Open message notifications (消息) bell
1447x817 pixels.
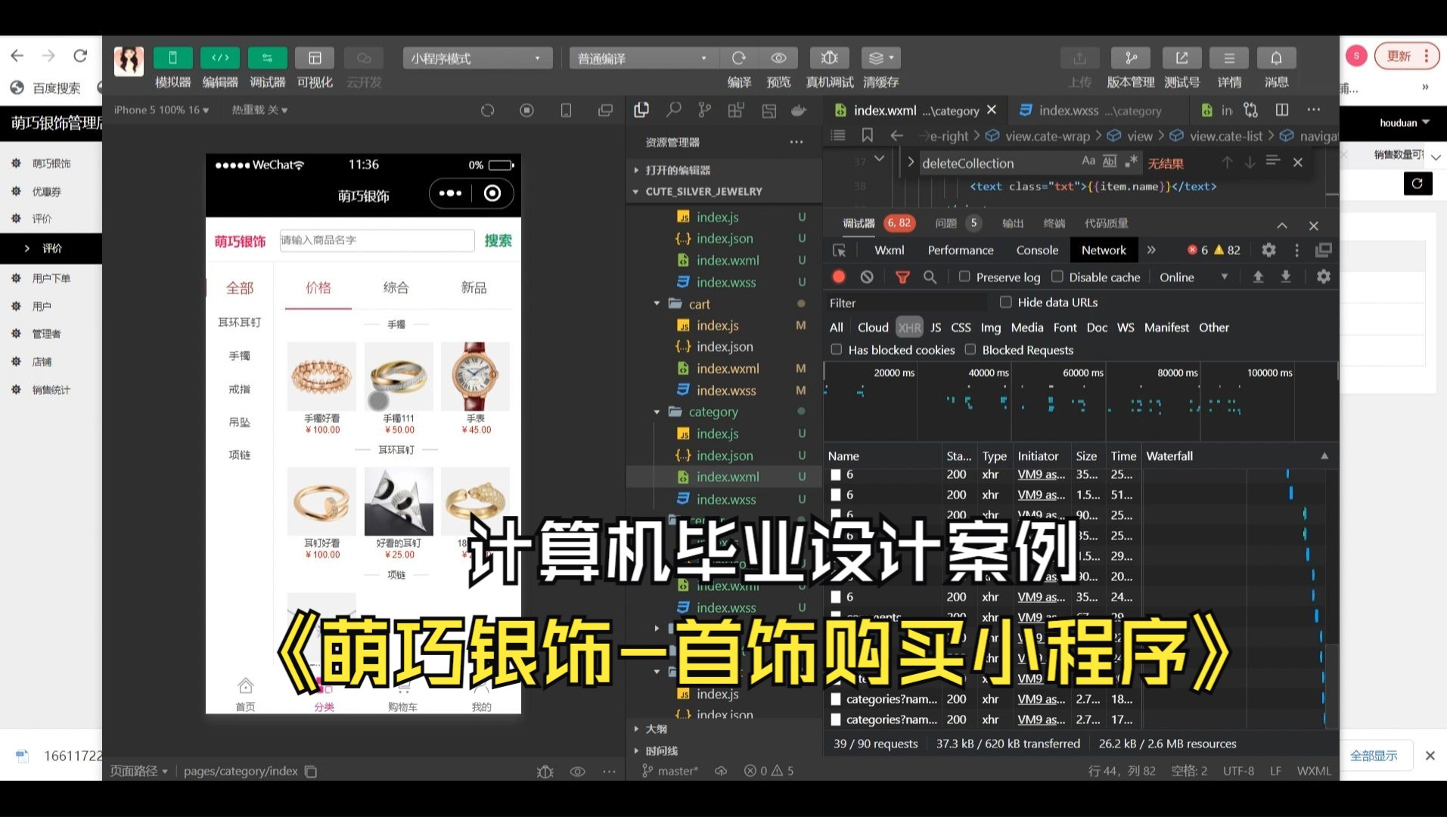click(x=1276, y=58)
